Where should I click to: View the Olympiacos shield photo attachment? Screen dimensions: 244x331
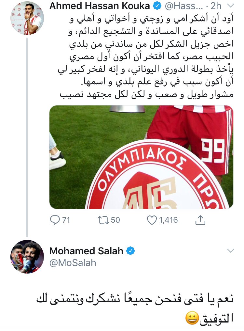[x=141, y=157]
